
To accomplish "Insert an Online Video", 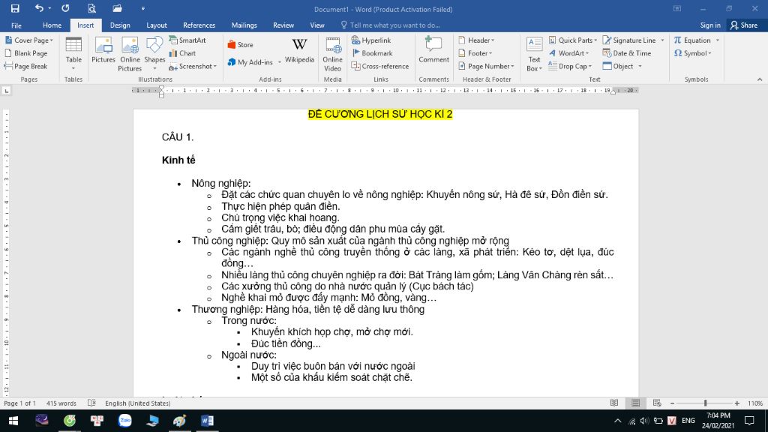I will click(332, 54).
